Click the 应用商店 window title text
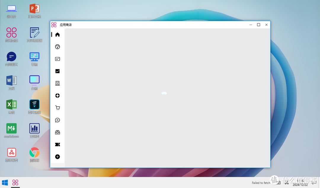Image resolution: width=320 pixels, height=188 pixels. 66,25
